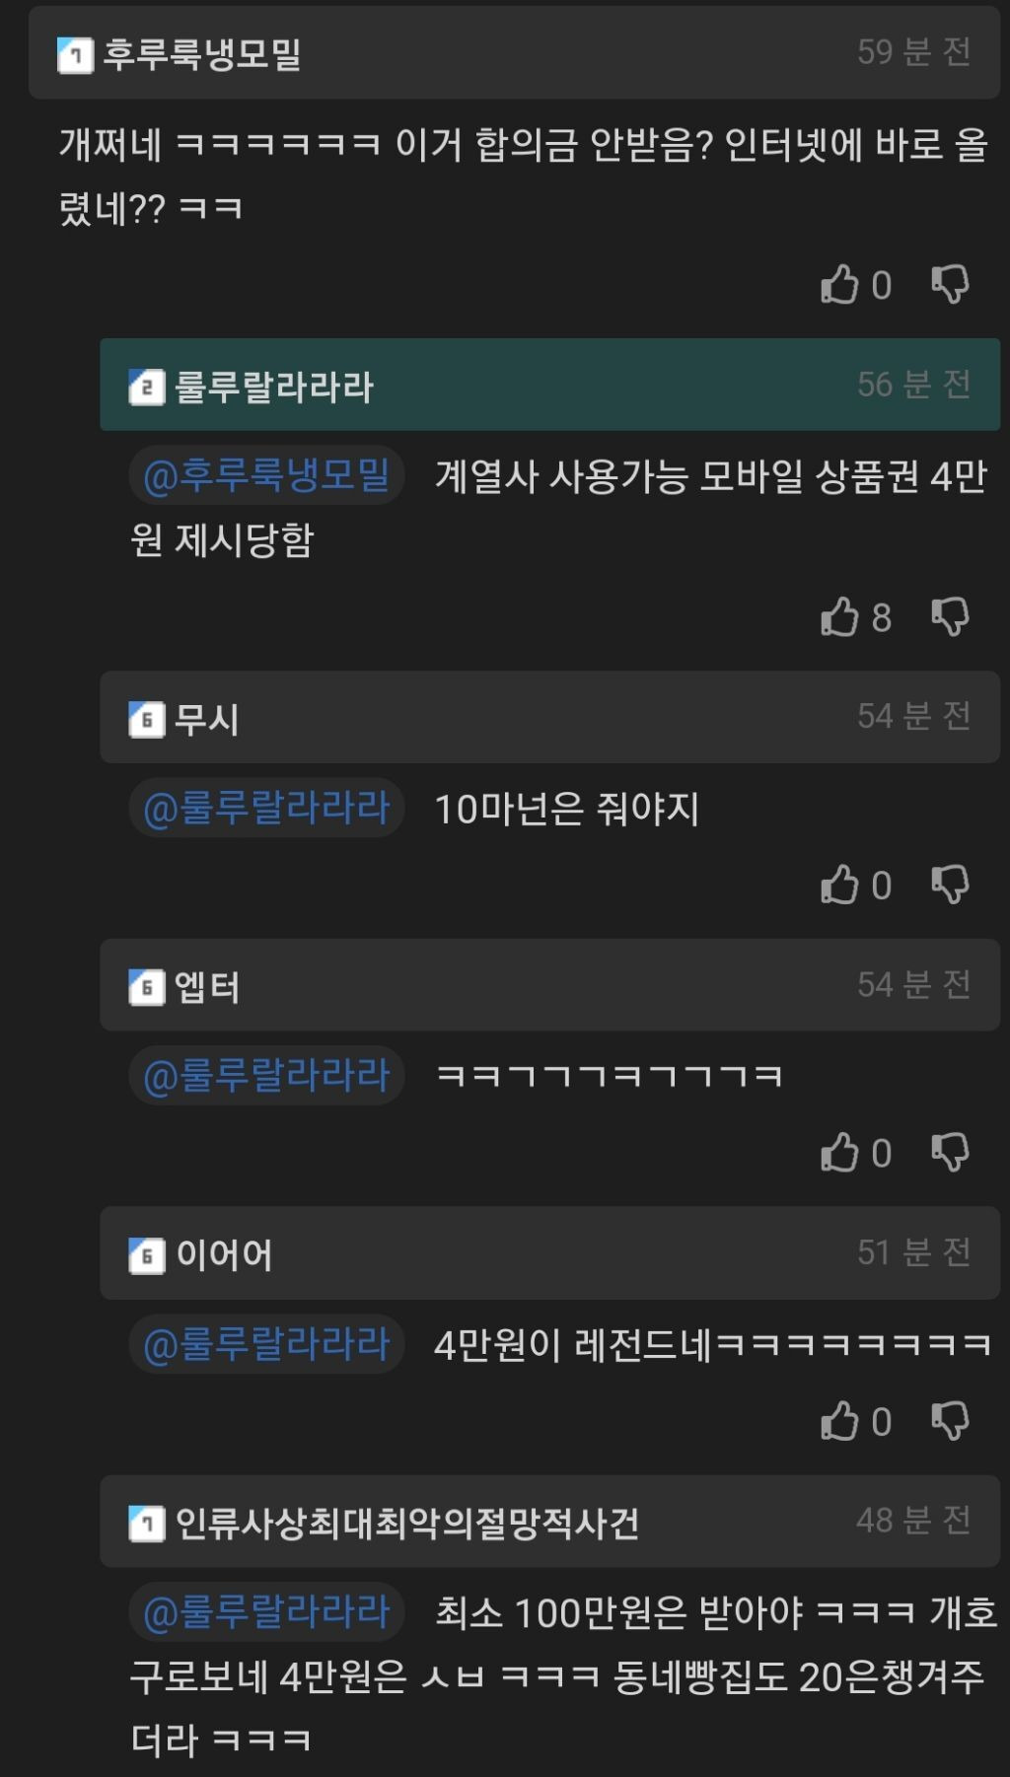Dislike the reply by 엡터

coord(951,1152)
